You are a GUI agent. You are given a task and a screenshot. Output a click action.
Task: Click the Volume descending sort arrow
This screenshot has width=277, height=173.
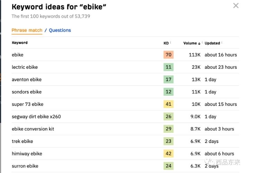pos(199,44)
